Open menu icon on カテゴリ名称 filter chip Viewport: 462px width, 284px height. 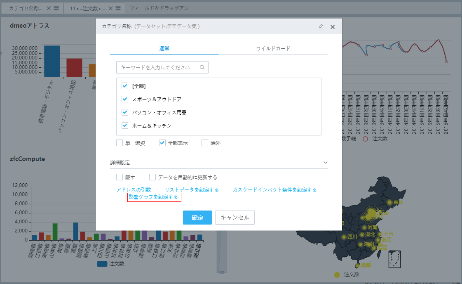tap(56, 8)
